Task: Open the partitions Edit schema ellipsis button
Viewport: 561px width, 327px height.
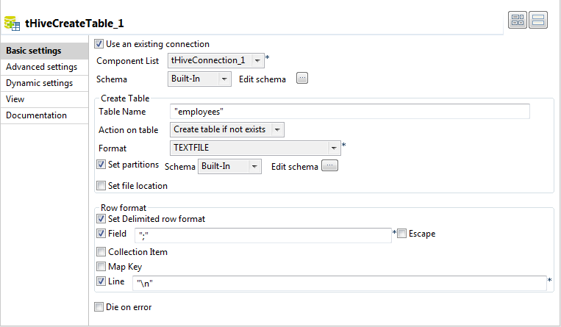Action: tap(330, 166)
